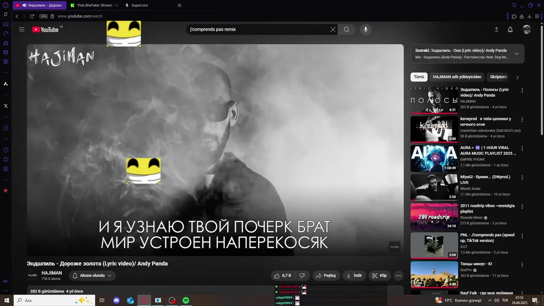Open PNL - J'comprends pas title link
The width and height of the screenshot is (544, 306).
(487, 238)
